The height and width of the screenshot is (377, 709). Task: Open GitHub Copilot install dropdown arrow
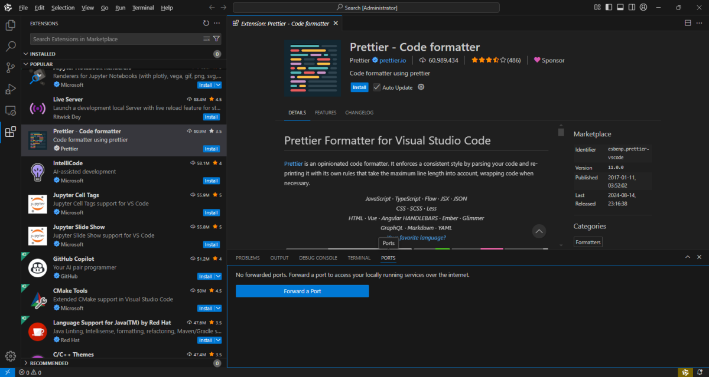218,276
